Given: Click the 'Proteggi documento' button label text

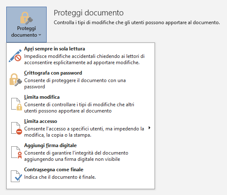Looking at the screenshot, I should point(26,32).
